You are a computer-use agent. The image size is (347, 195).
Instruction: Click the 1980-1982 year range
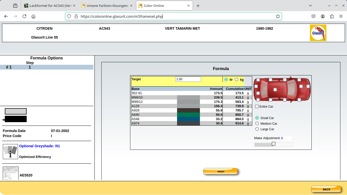click(x=264, y=28)
